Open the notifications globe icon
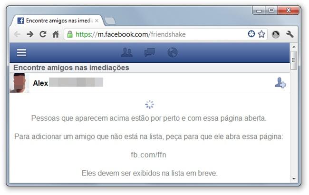This screenshot has width=309, height=195. point(173,52)
